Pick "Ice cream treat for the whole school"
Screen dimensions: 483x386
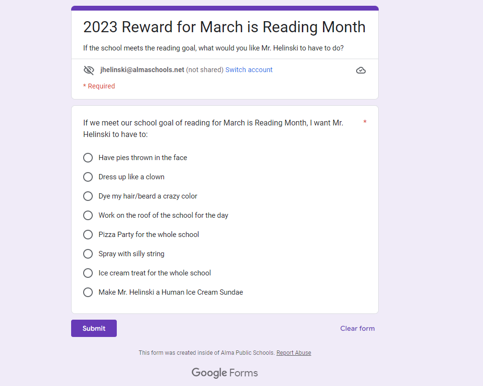[x=88, y=273]
